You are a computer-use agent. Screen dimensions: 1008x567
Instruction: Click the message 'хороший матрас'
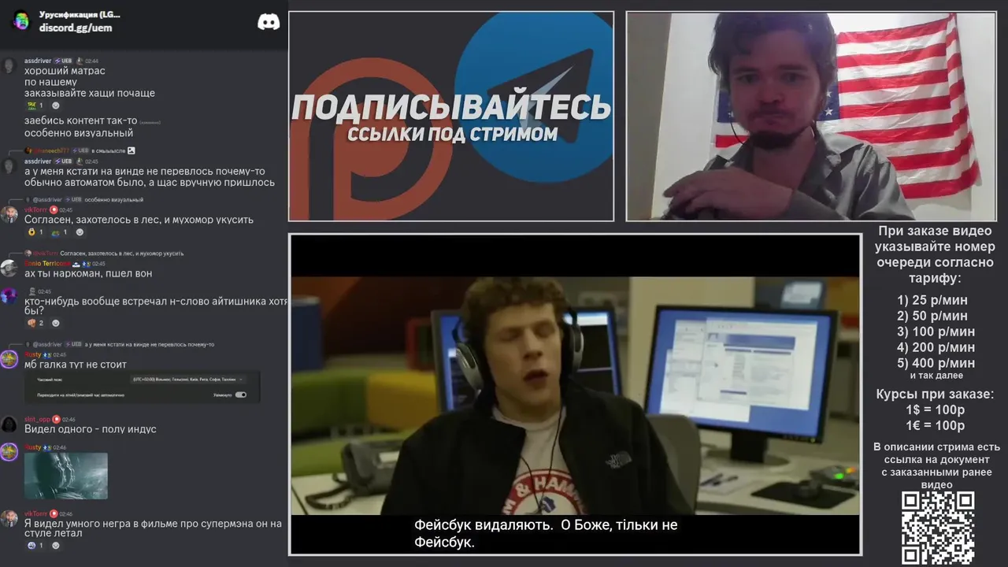(65, 71)
